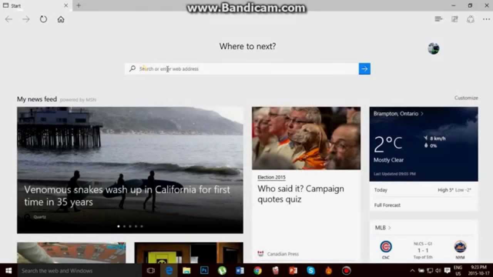This screenshot has height=277, width=493.
Task: Submit search with blue arrow button
Action: pyautogui.click(x=364, y=69)
